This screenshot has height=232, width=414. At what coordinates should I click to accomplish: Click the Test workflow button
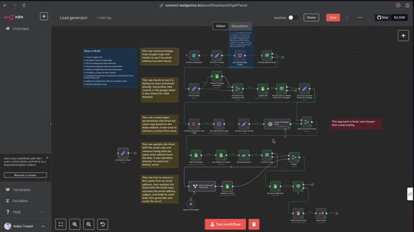[x=226, y=224]
